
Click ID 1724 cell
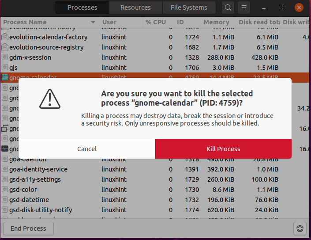point(192,37)
